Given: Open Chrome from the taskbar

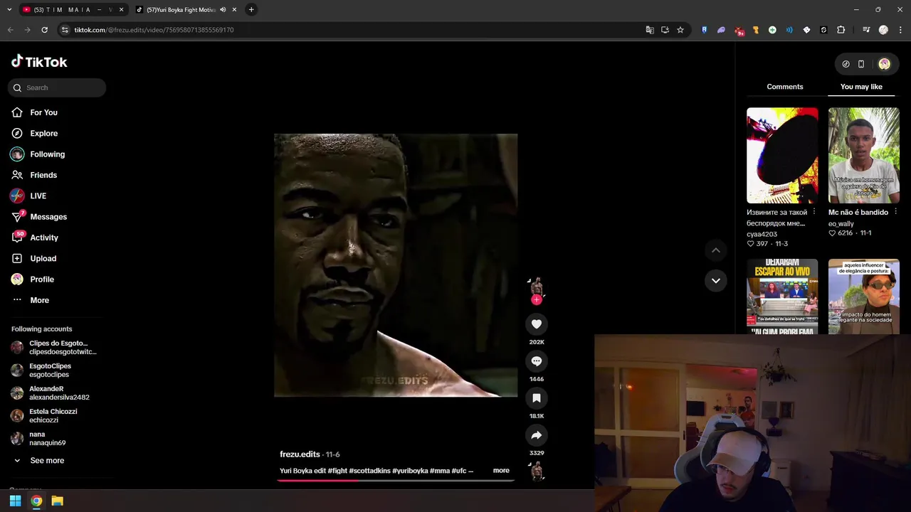Looking at the screenshot, I should (x=36, y=501).
